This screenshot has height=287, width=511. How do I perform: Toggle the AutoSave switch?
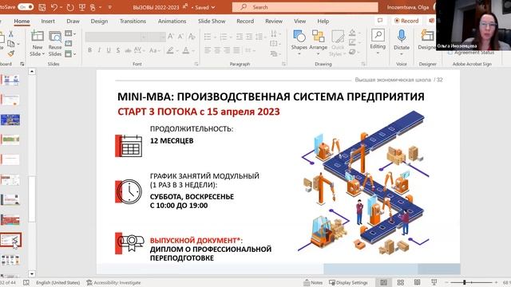click(x=26, y=7)
